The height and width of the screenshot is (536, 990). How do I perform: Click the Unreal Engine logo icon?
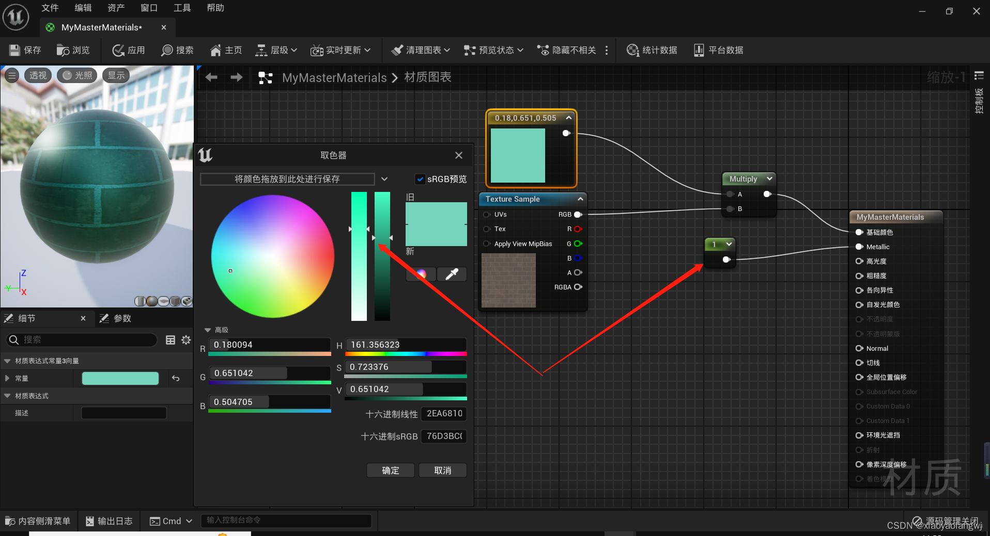16,17
